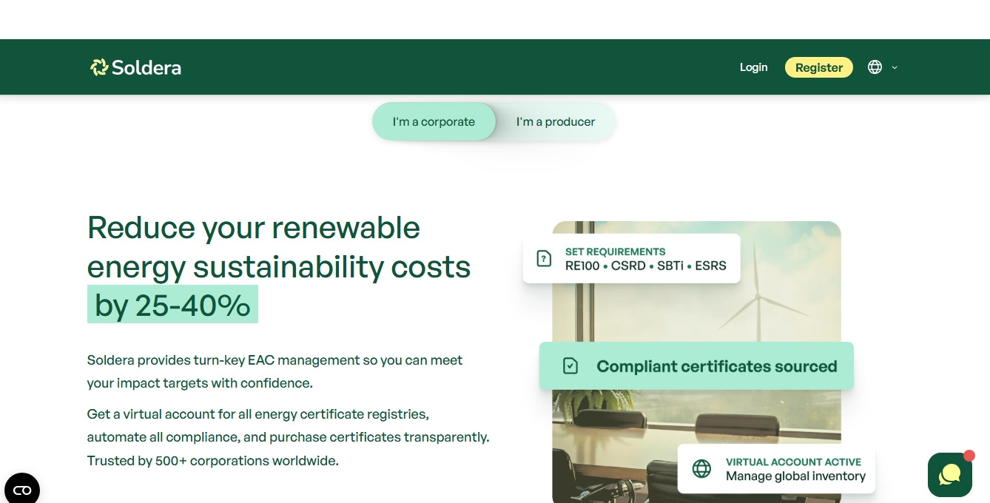Open the Set Requirements dropdown card
Viewport: 990px width, 503px height.
pyautogui.click(x=631, y=258)
